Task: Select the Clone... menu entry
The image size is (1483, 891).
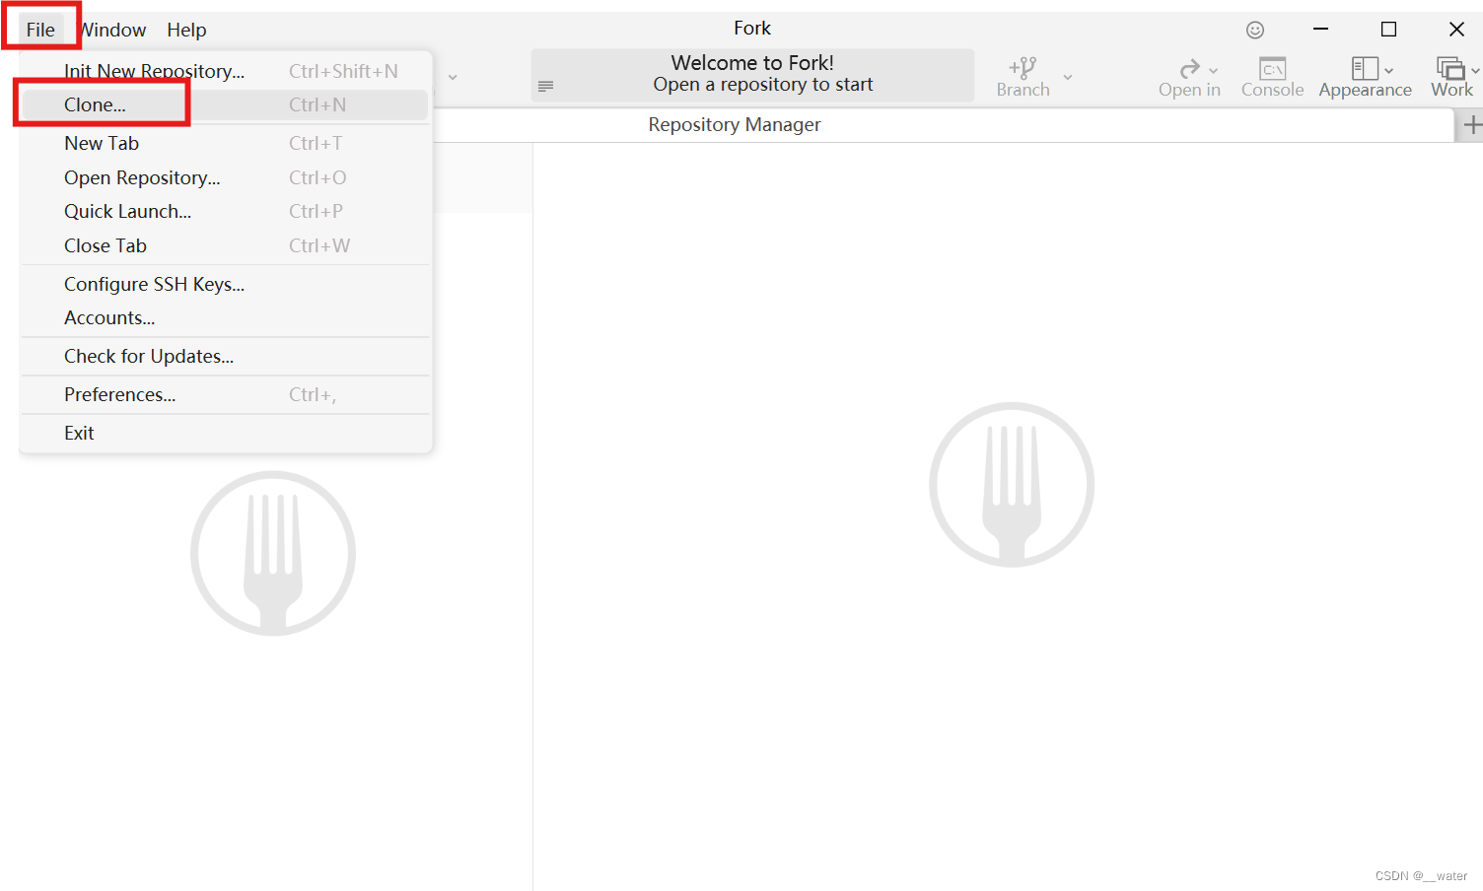Action: coord(226,104)
